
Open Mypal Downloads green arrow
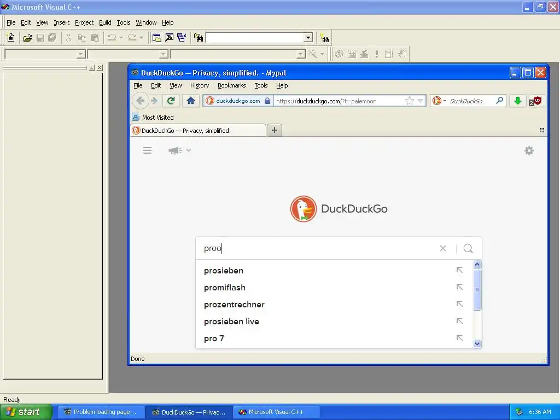(x=517, y=101)
